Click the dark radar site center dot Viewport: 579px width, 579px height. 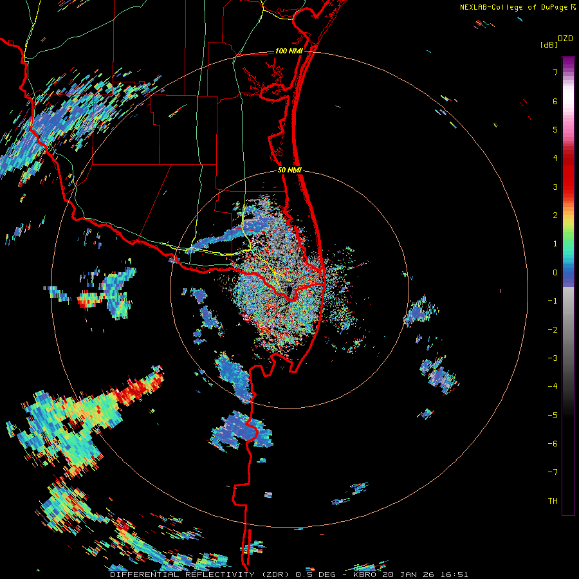289,289
